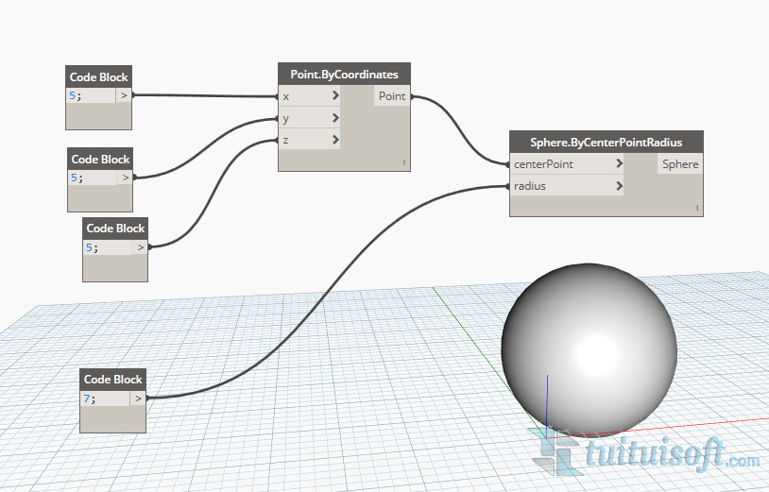Select the Point.ByCoordinates node title bar
The width and height of the screenshot is (769, 492).
coord(344,74)
